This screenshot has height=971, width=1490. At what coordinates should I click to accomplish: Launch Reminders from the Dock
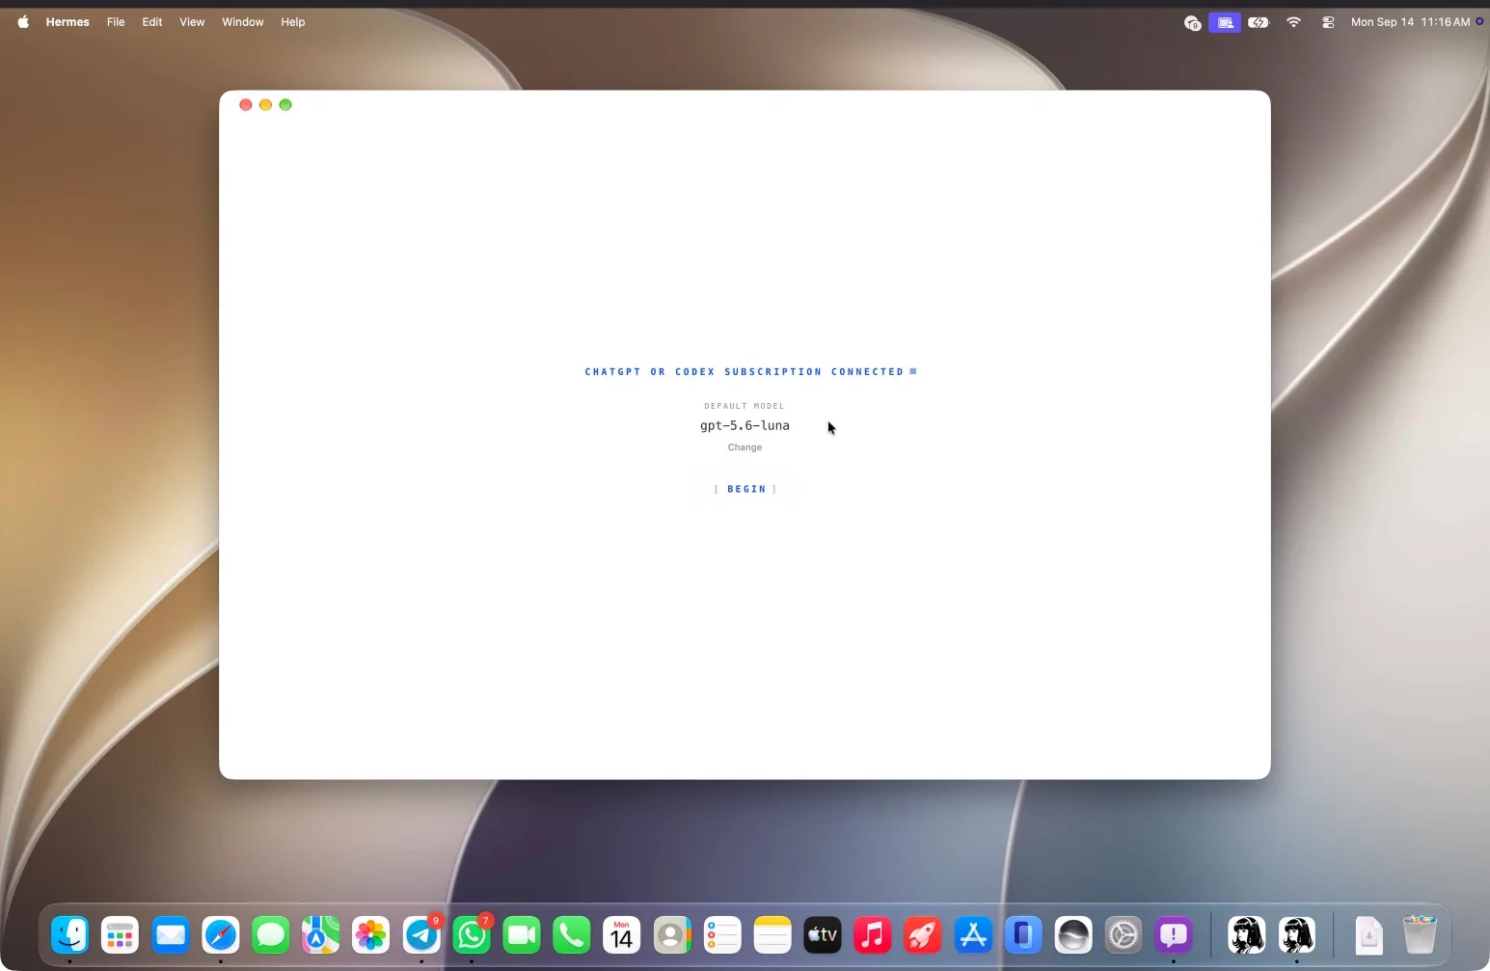(x=722, y=934)
